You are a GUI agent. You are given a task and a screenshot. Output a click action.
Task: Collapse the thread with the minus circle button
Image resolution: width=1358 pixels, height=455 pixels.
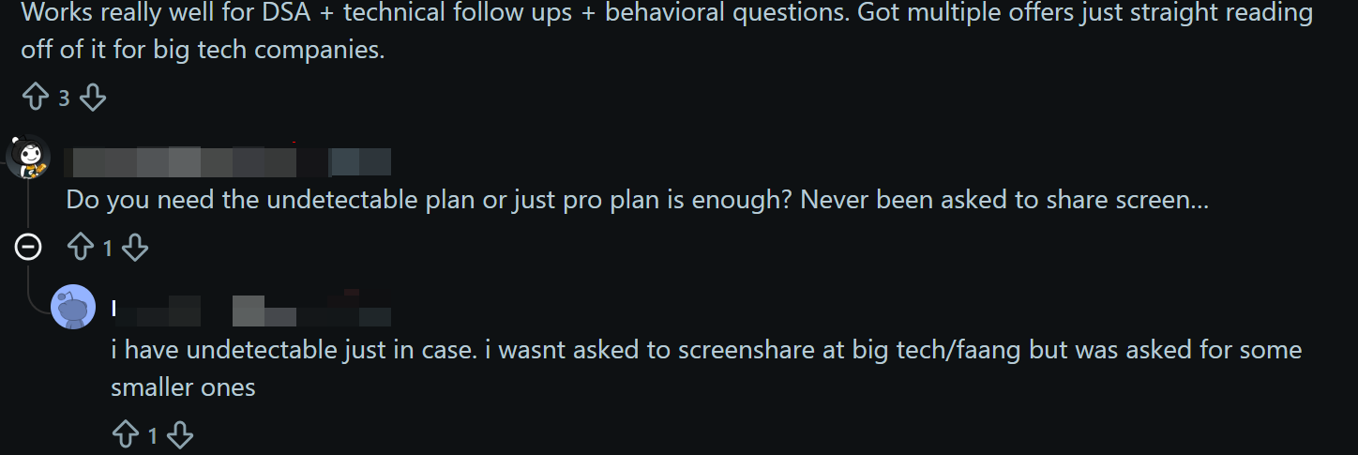28,248
